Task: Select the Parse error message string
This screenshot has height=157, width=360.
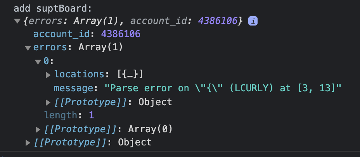Action: coord(223,88)
